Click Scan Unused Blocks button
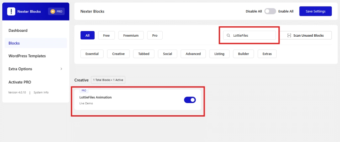340x142 pixels. pos(305,35)
